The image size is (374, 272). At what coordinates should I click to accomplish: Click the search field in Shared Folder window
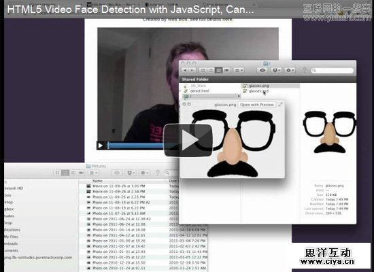[x=333, y=70]
